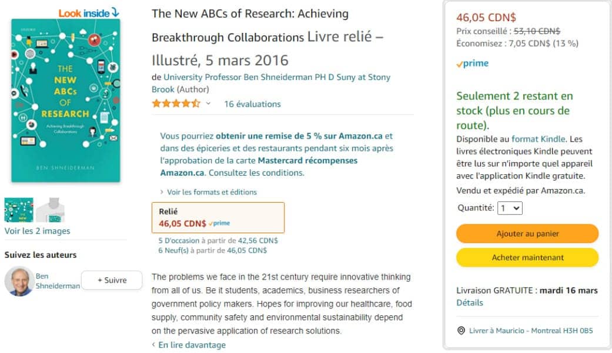Click "Ajouter au panier"

point(527,234)
